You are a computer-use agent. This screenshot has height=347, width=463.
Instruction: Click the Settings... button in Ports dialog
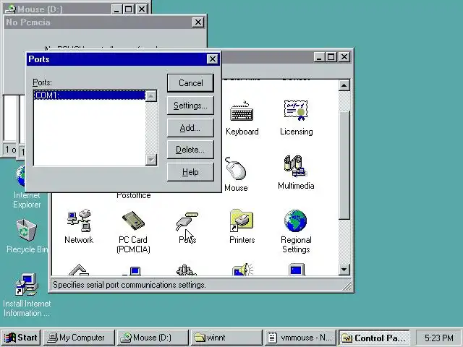[190, 106]
